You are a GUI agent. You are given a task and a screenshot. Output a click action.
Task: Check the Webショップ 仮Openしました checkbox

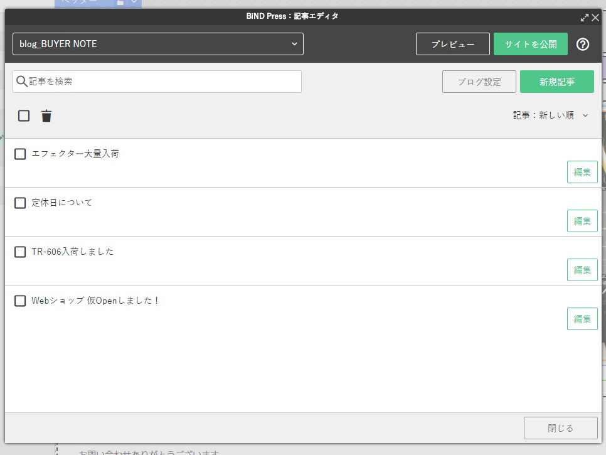click(x=19, y=301)
